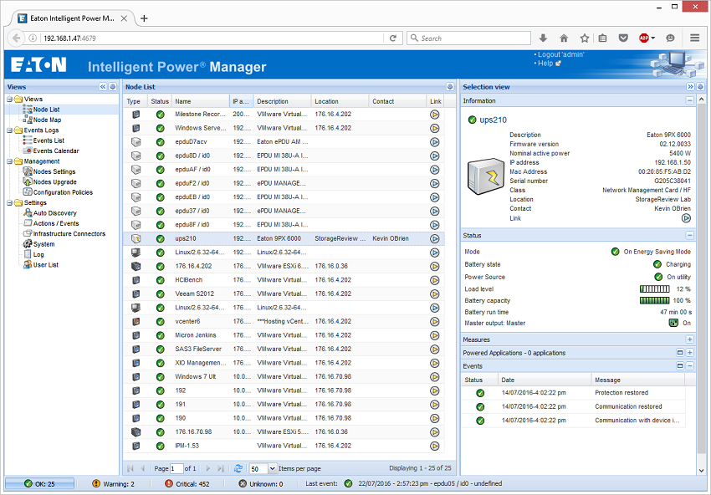This screenshot has height=495, width=711.
Task: Open the Firefox hamburger menu
Action: point(694,38)
